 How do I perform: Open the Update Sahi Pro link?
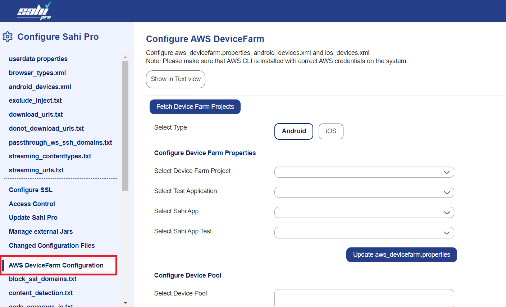33,218
